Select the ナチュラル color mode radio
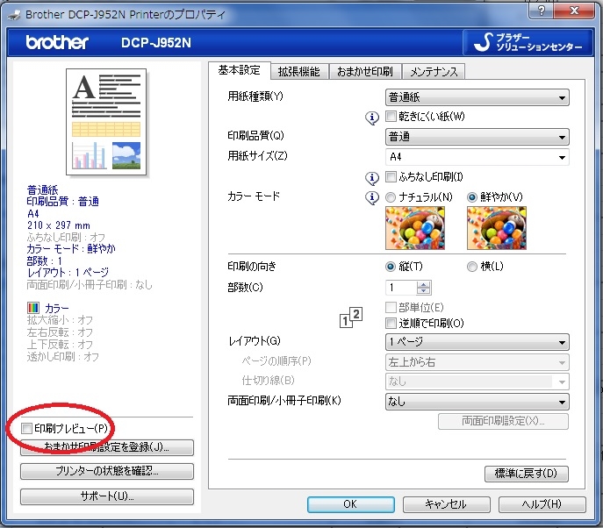 pyautogui.click(x=391, y=197)
